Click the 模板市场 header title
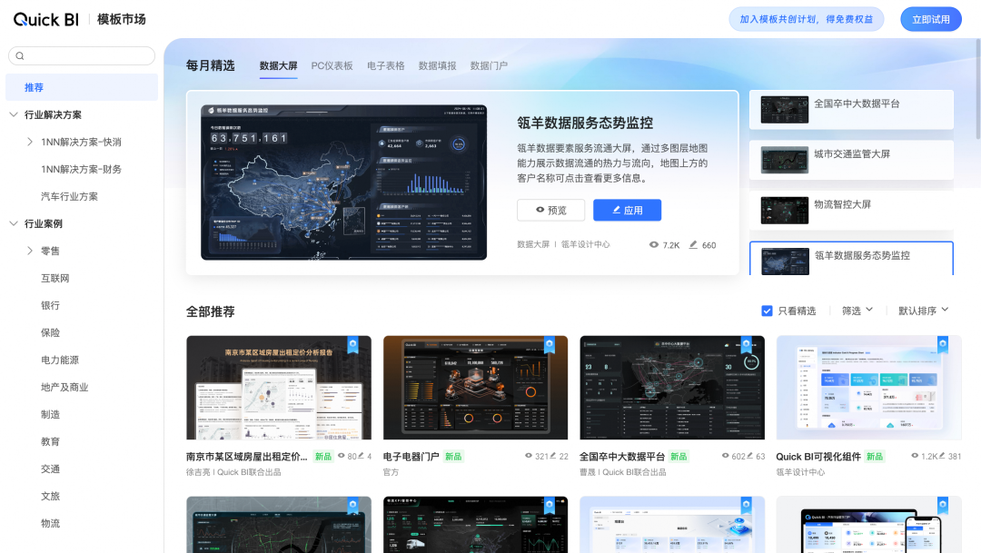 coord(122,19)
